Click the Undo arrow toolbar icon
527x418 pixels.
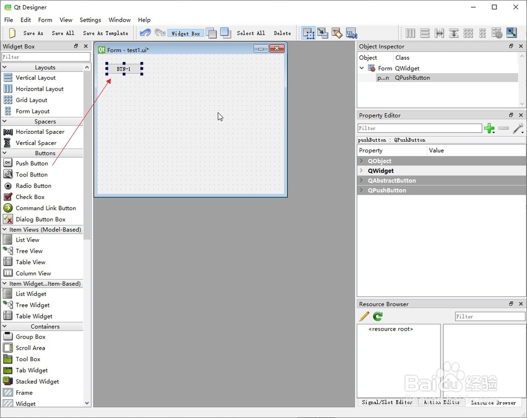click(145, 33)
